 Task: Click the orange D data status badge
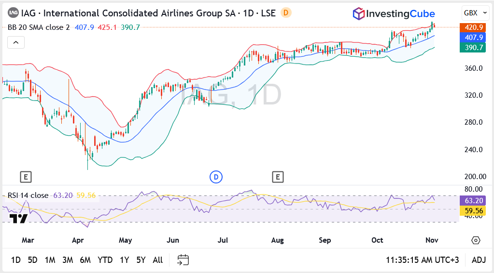coord(286,13)
